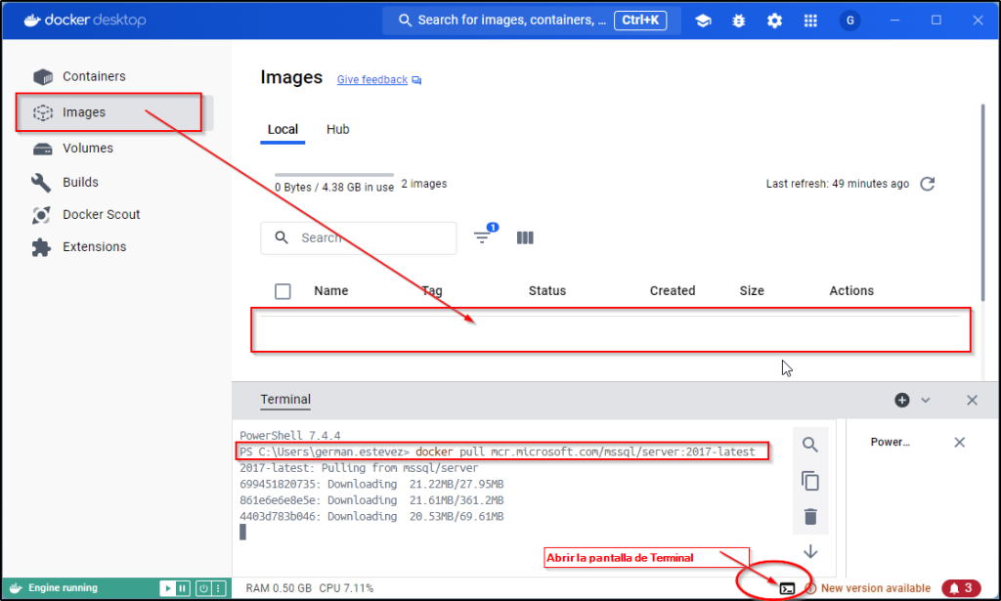This screenshot has width=1001, height=601.
Task: Expand the new terminal session dropdown chevron
Action: click(926, 400)
